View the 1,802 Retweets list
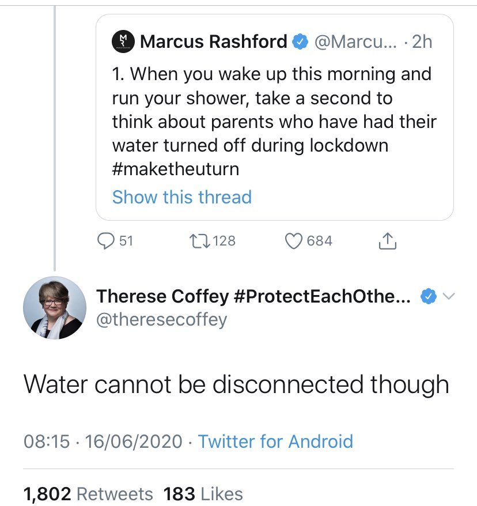The image size is (477, 506). (x=88, y=493)
